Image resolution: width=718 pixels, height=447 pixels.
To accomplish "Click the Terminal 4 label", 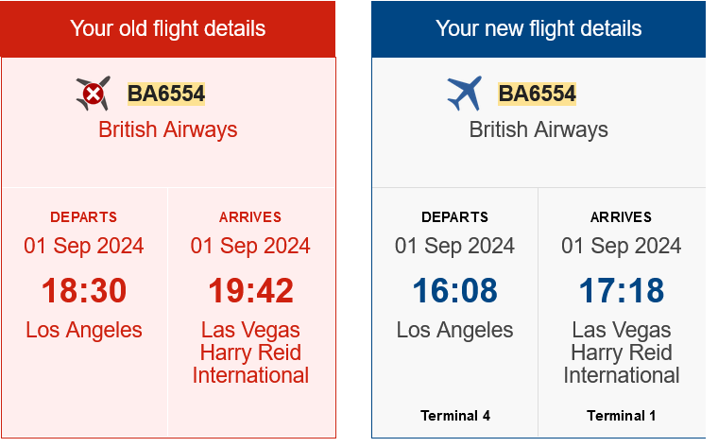I will tap(454, 416).
